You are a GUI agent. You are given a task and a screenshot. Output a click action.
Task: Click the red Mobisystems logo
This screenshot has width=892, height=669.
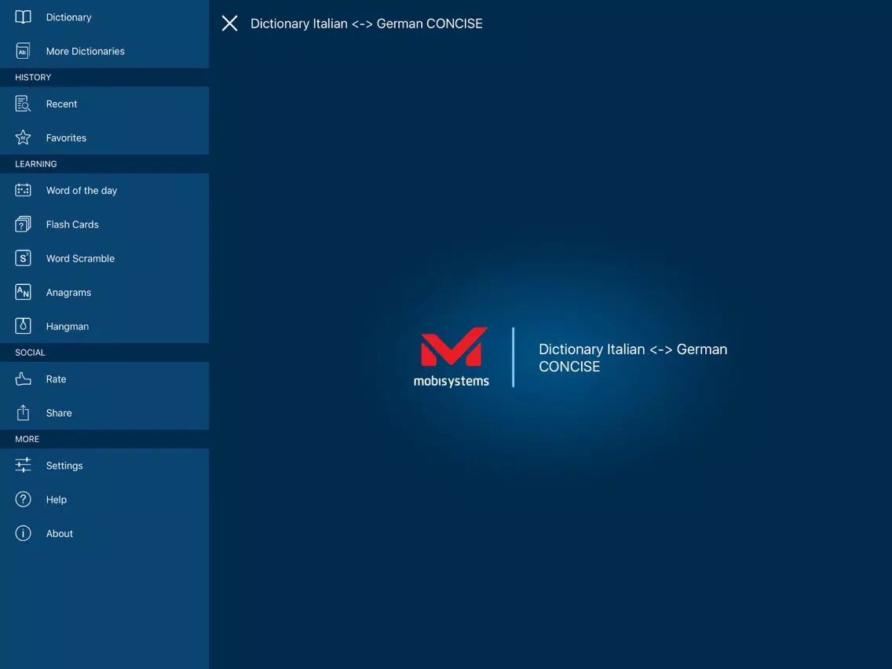(454, 346)
